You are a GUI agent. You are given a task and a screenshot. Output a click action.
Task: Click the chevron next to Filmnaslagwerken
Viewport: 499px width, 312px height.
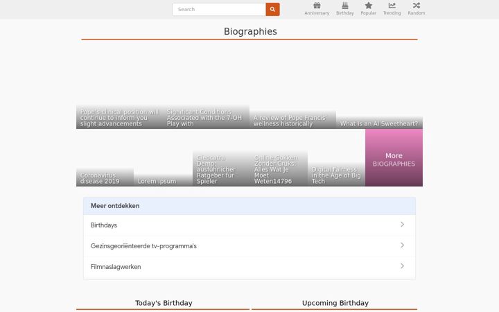coord(402,266)
